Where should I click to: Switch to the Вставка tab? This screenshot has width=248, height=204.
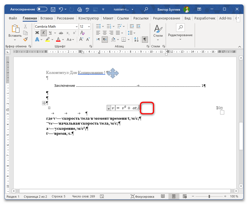(46, 18)
